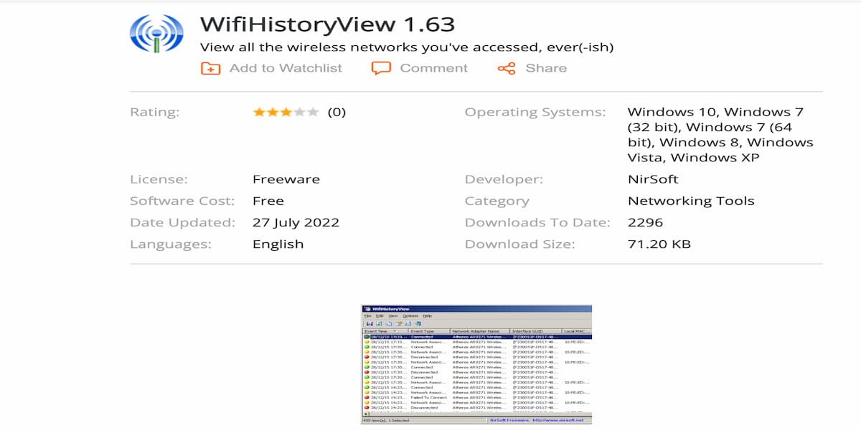The width and height of the screenshot is (861, 430).
Task: Open the Options menu in WifiHistoryView
Action: tap(409, 315)
